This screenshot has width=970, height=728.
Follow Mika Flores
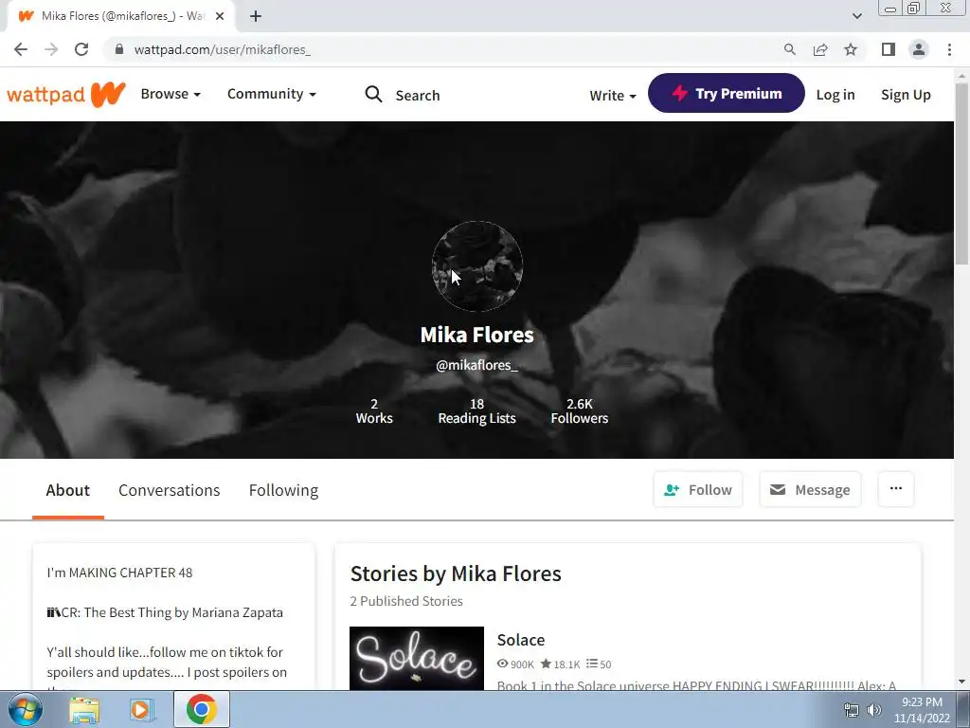click(x=698, y=490)
